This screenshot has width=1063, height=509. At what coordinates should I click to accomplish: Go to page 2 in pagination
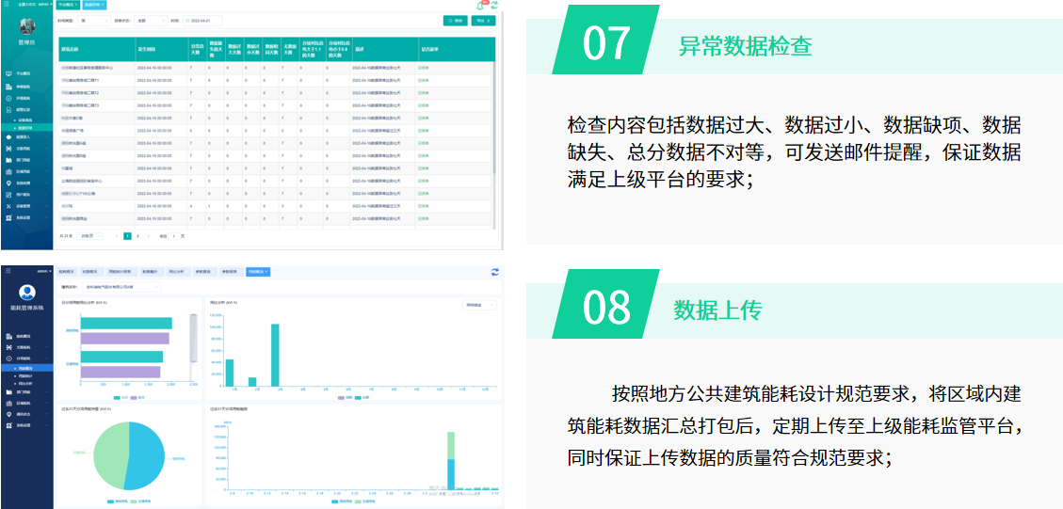(x=137, y=236)
